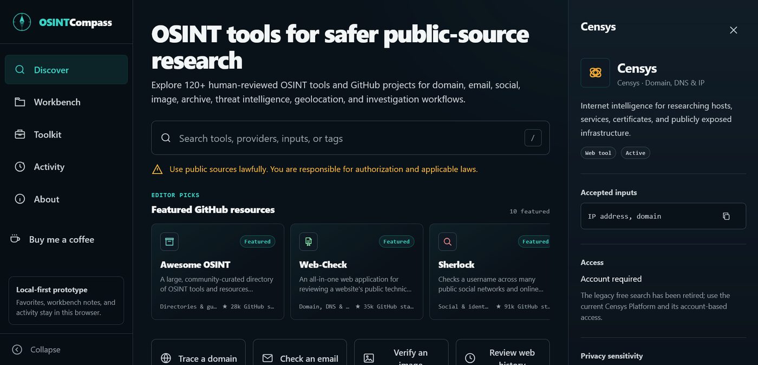This screenshot has height=365, width=758.
Task: Open the Toolkit section
Action: click(66, 134)
